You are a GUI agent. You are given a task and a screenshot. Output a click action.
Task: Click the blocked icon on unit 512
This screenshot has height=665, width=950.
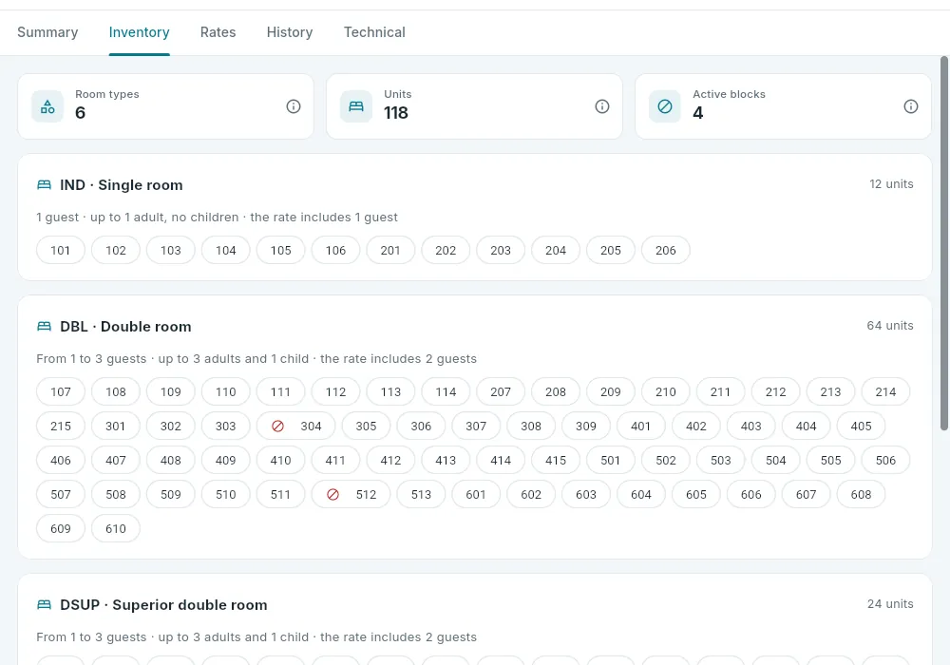point(332,495)
